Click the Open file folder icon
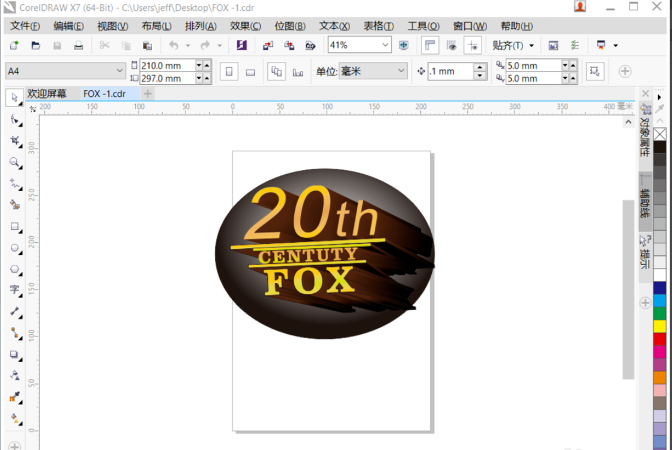 pyautogui.click(x=35, y=46)
